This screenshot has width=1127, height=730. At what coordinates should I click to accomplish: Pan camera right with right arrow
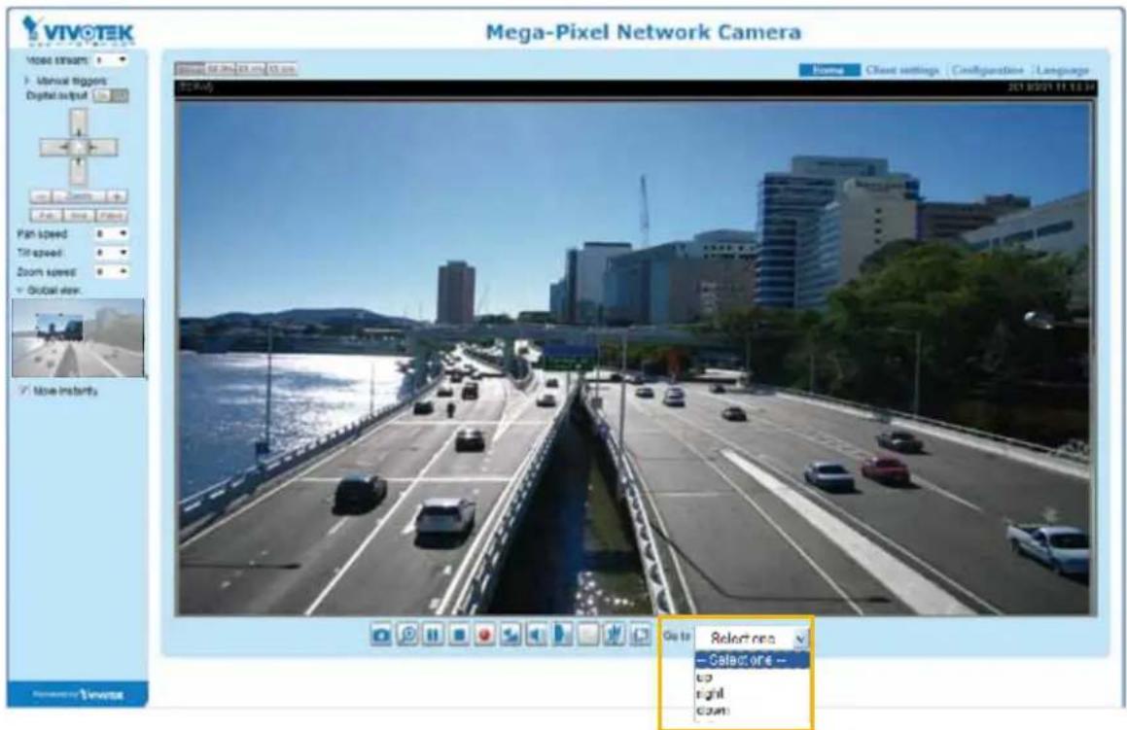coord(103,148)
